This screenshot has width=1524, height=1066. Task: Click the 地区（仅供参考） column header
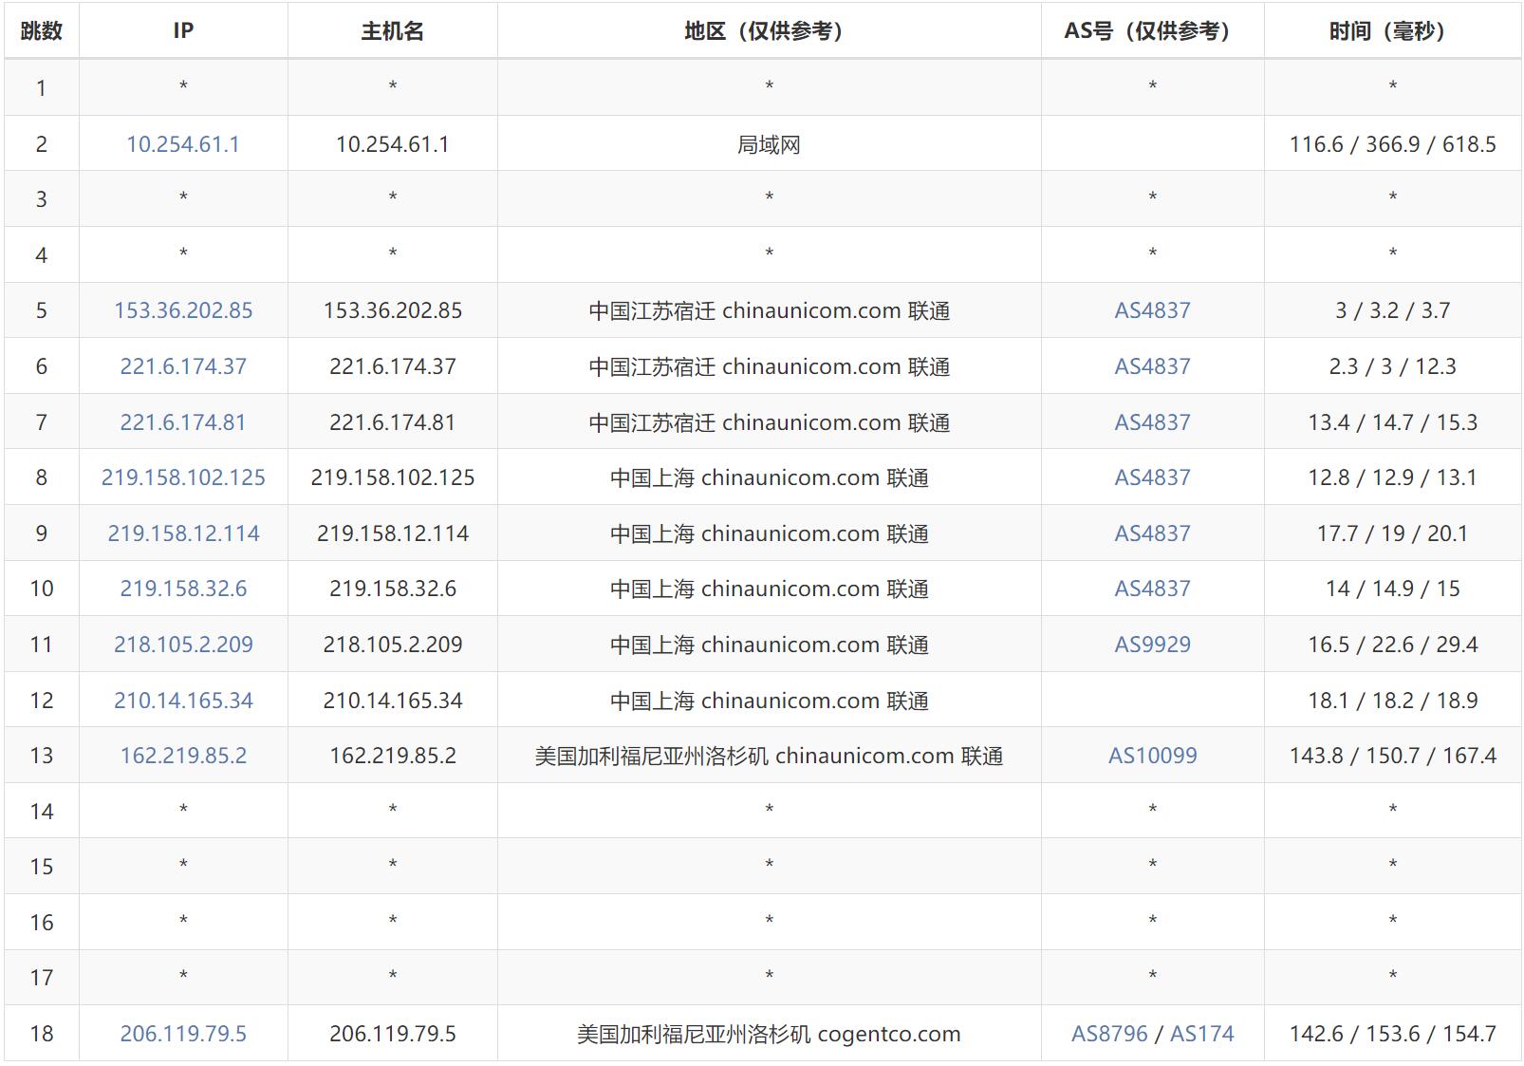(x=769, y=31)
